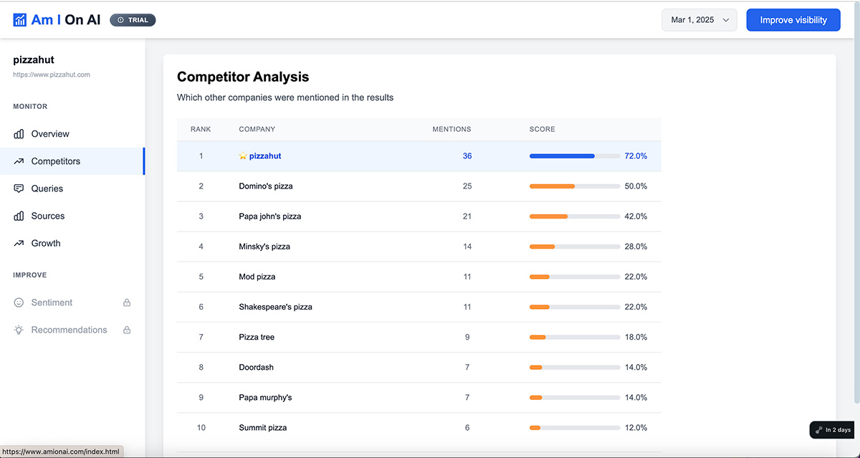The image size is (860, 458).
Task: Click the dropdown chevron in date selector
Action: 726,20
